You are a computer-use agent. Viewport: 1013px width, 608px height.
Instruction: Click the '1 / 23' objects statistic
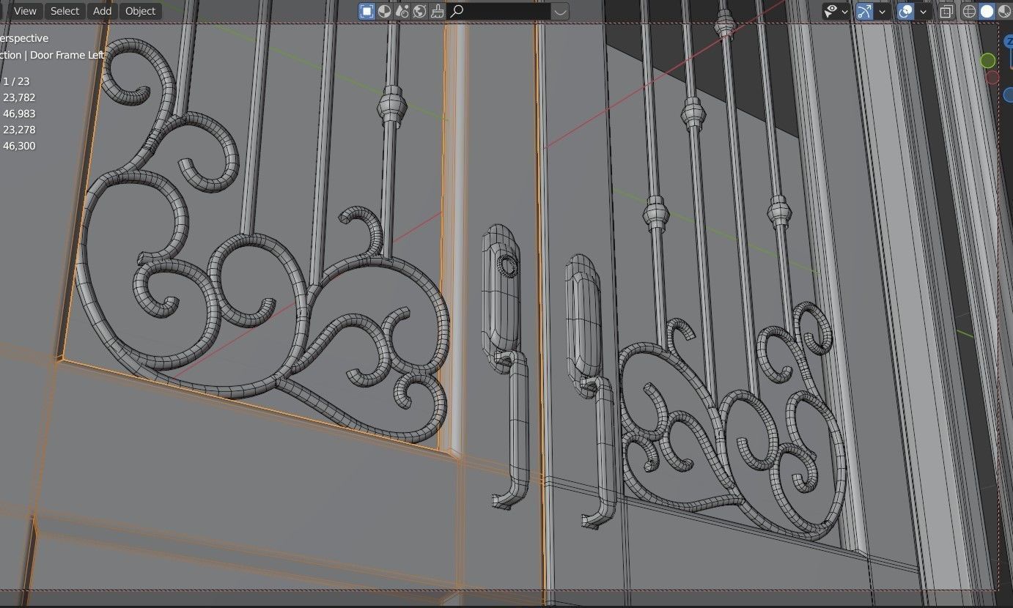[x=16, y=81]
